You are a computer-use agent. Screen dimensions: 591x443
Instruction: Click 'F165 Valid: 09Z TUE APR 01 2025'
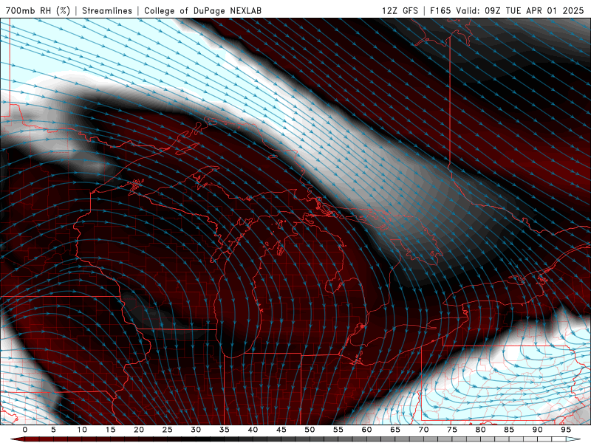tap(507, 10)
